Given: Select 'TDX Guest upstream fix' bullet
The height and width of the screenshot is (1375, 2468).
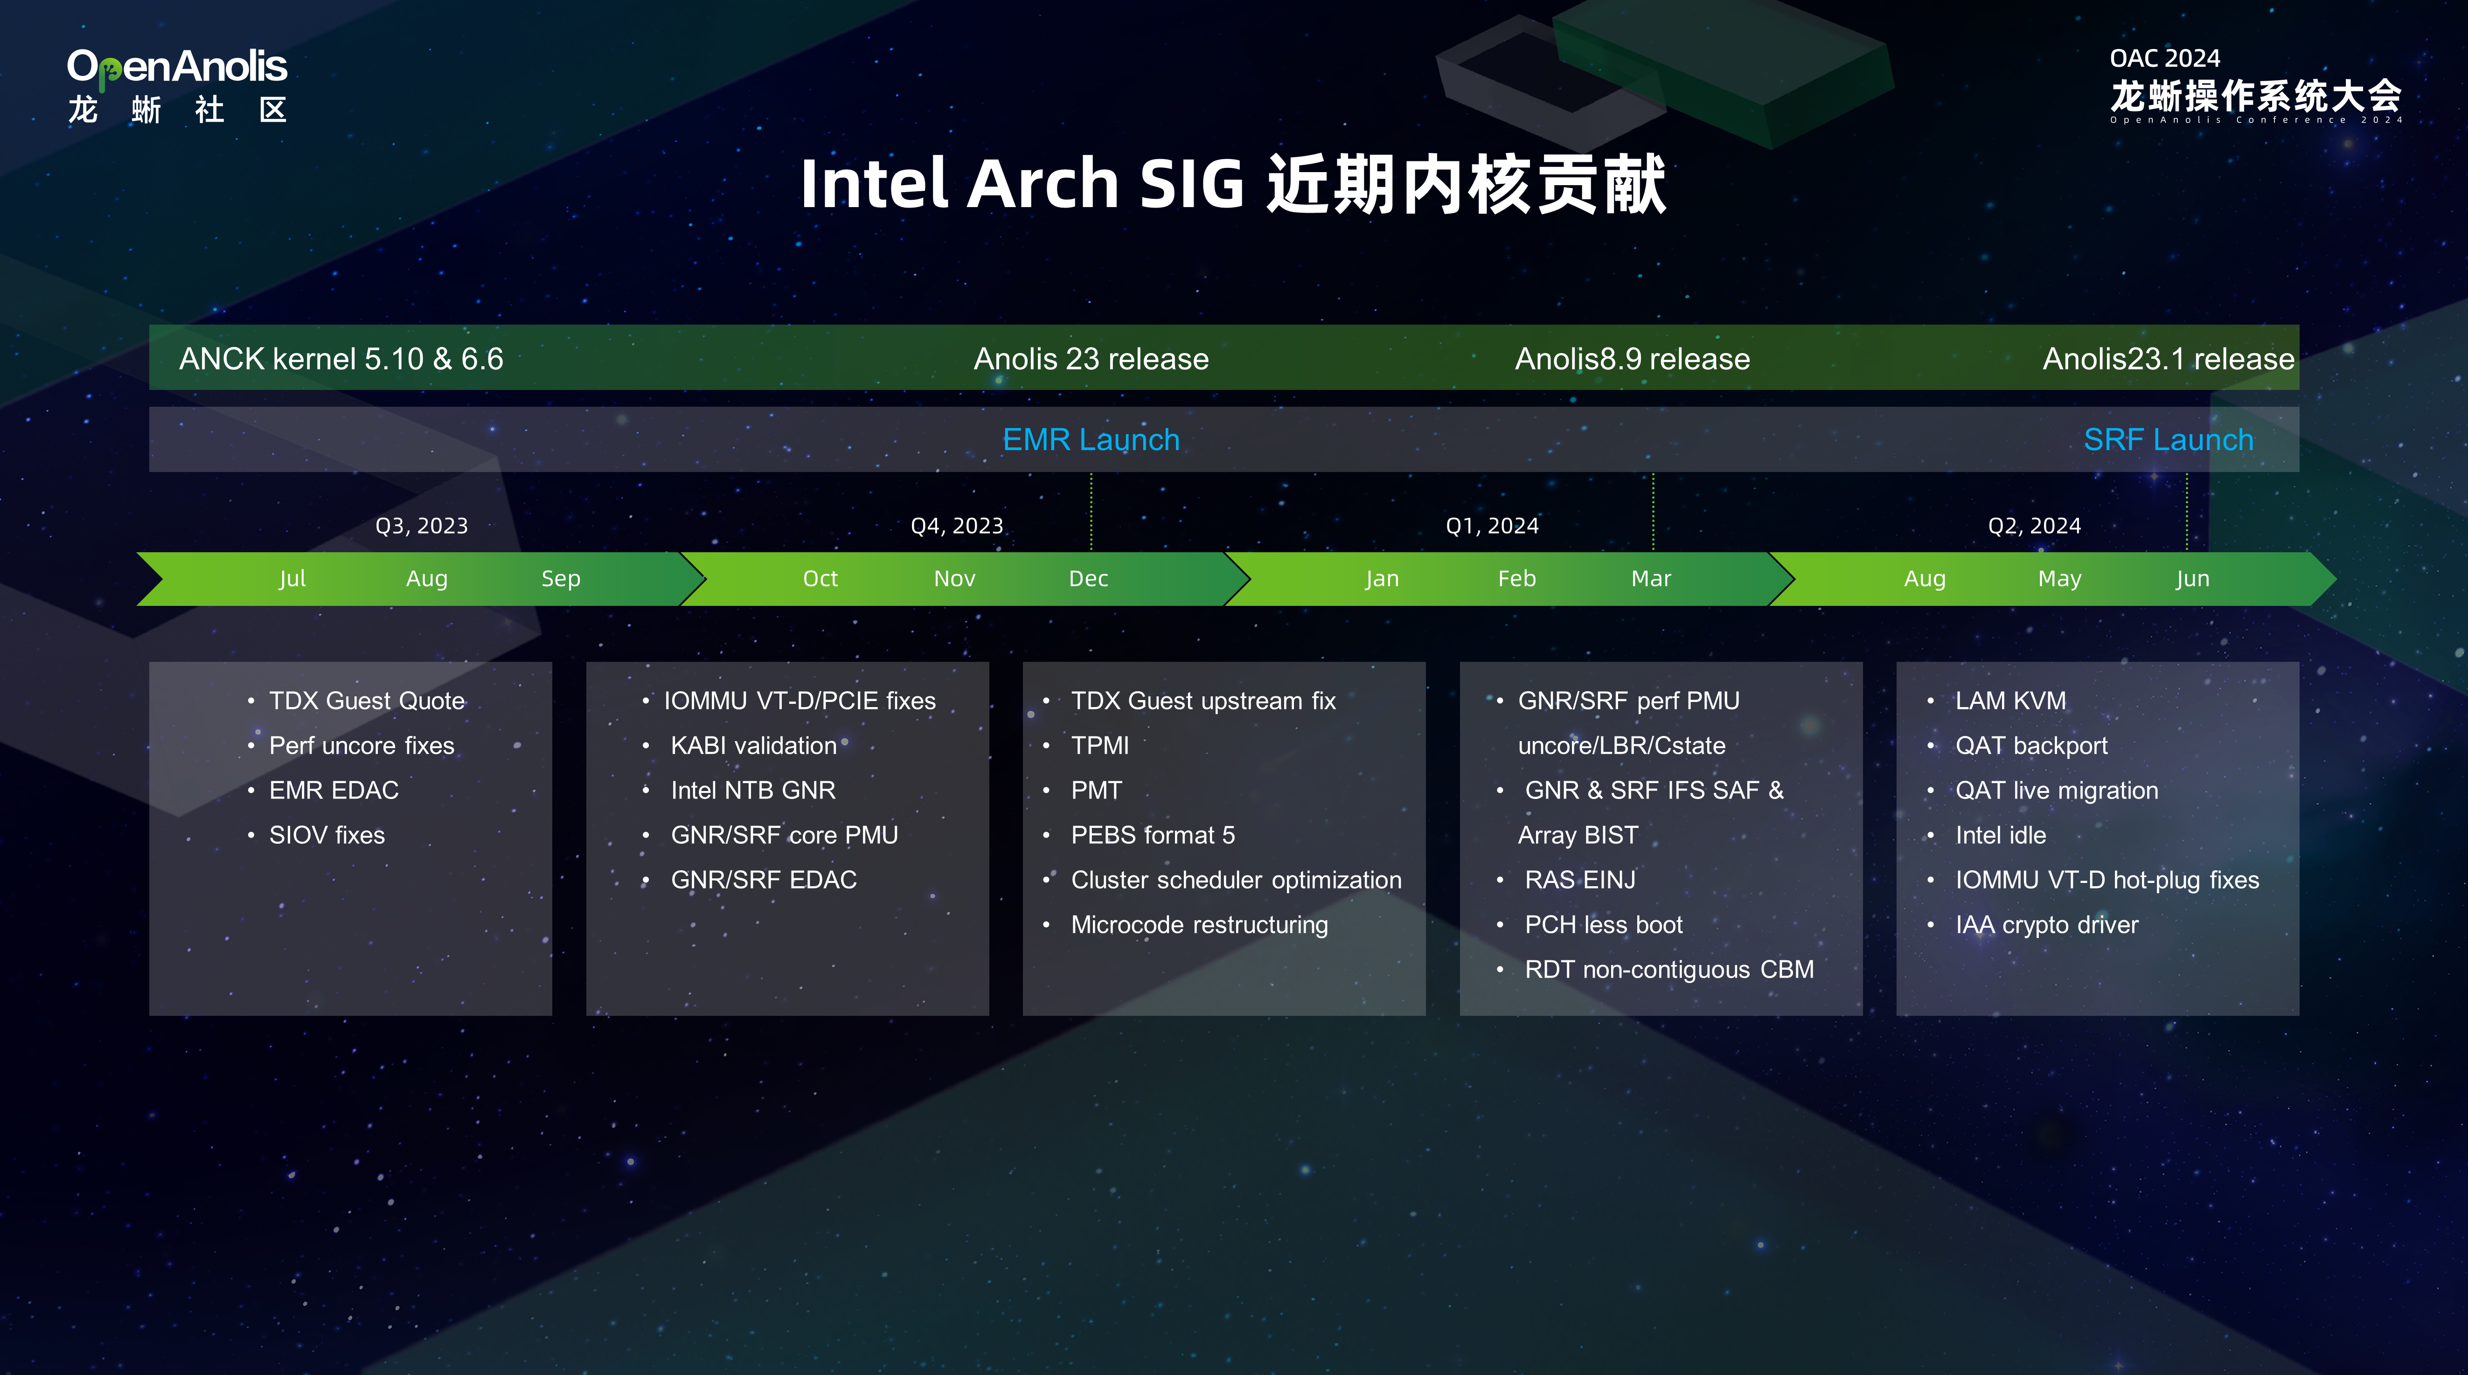Looking at the screenshot, I should pyautogui.click(x=1203, y=701).
